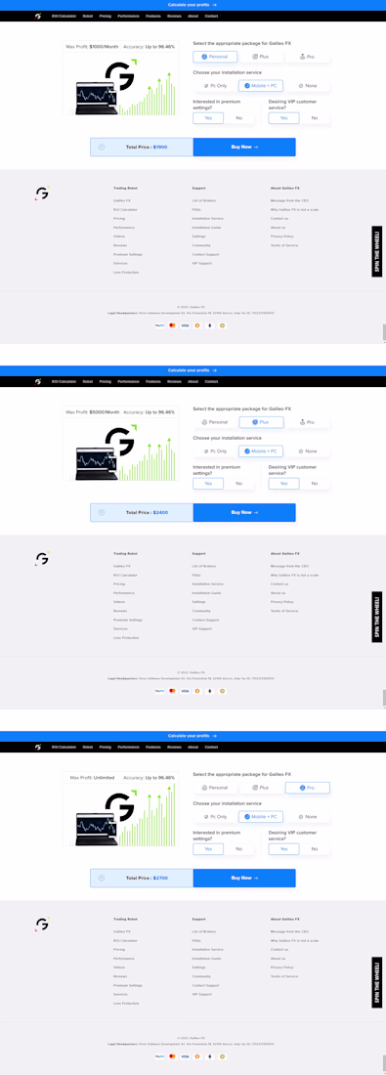The height and width of the screenshot is (1075, 386).
Task: Select No for premium settings in the $2700 panel
Action: click(x=238, y=848)
